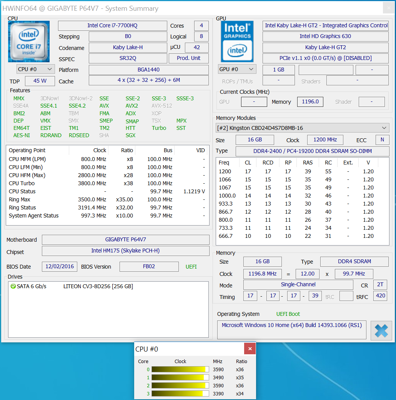
Task: Click the BGA1440 platform value
Action: tap(148, 70)
